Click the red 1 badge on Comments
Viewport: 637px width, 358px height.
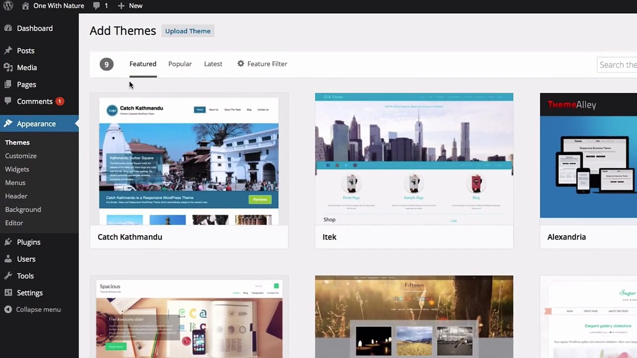(59, 101)
